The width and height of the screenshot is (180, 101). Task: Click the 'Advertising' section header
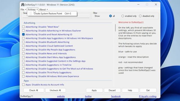pyautogui.click(x=29, y=23)
